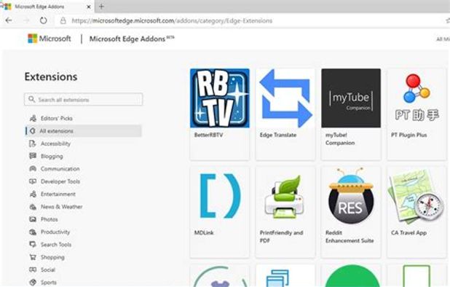This screenshot has height=287, width=450.
Task: Open the Productivity category
Action: (x=55, y=232)
